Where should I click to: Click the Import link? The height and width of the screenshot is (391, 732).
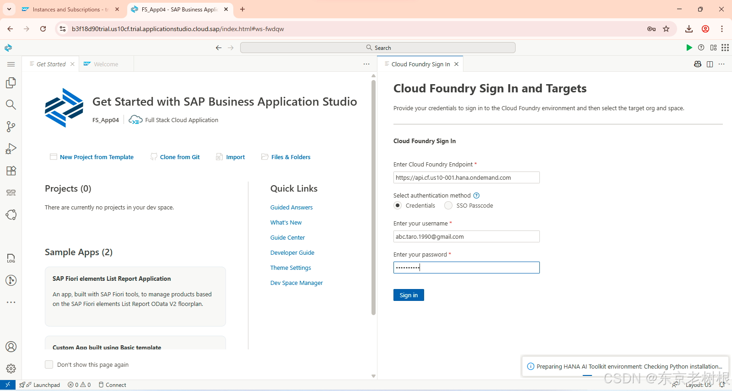235,157
